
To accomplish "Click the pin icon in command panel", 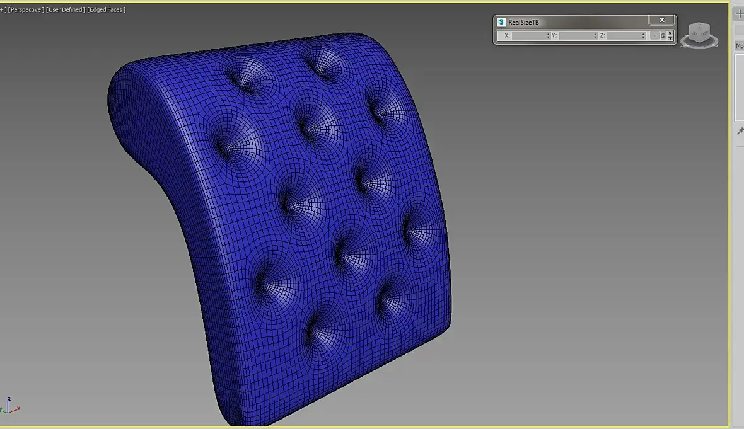I will coord(740,131).
